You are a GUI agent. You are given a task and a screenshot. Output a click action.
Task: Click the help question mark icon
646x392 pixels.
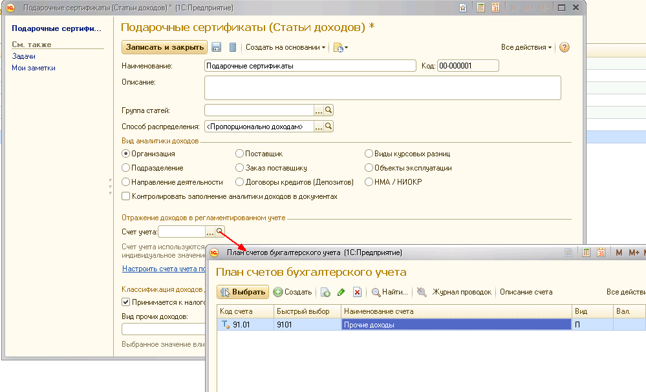(565, 47)
